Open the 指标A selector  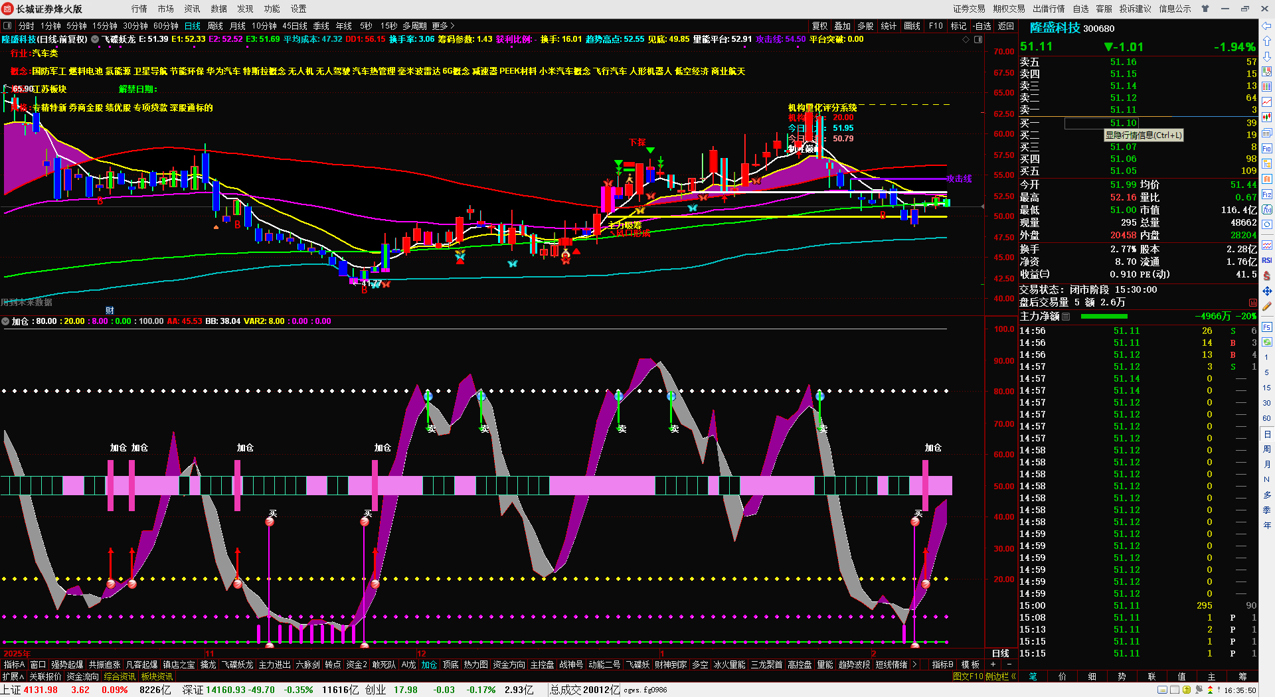tap(14, 664)
